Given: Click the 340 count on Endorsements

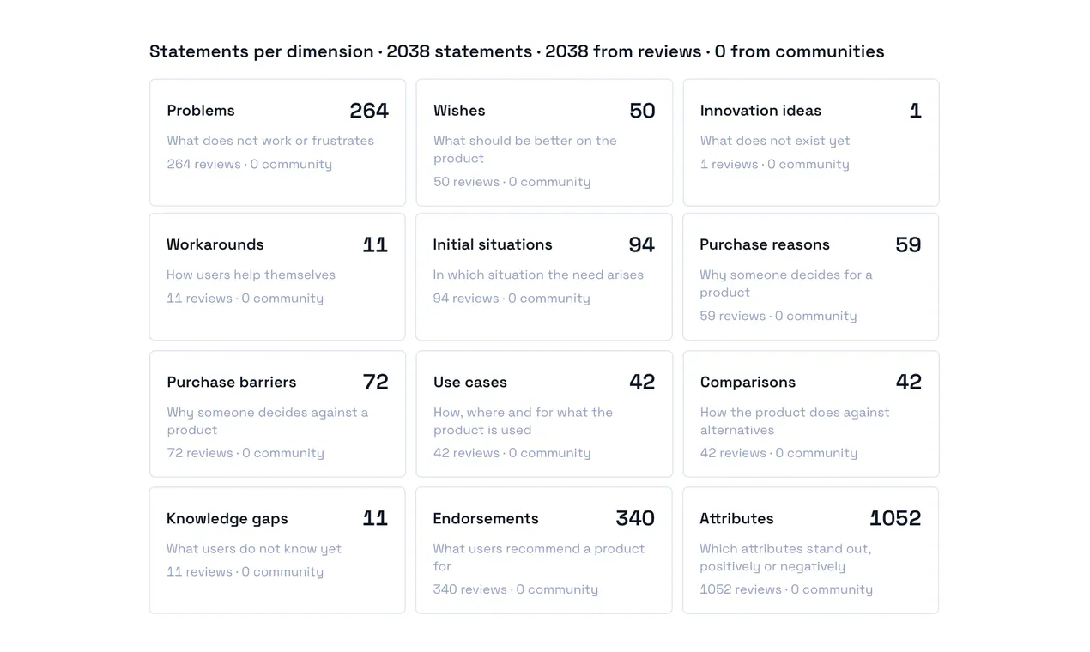Looking at the screenshot, I should click(x=635, y=518).
